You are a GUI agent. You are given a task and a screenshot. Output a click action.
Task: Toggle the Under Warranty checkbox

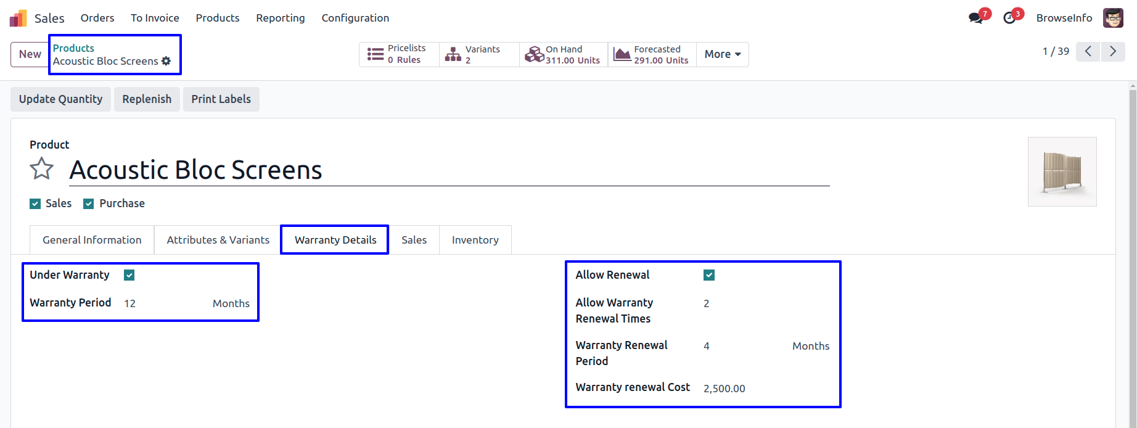[129, 275]
